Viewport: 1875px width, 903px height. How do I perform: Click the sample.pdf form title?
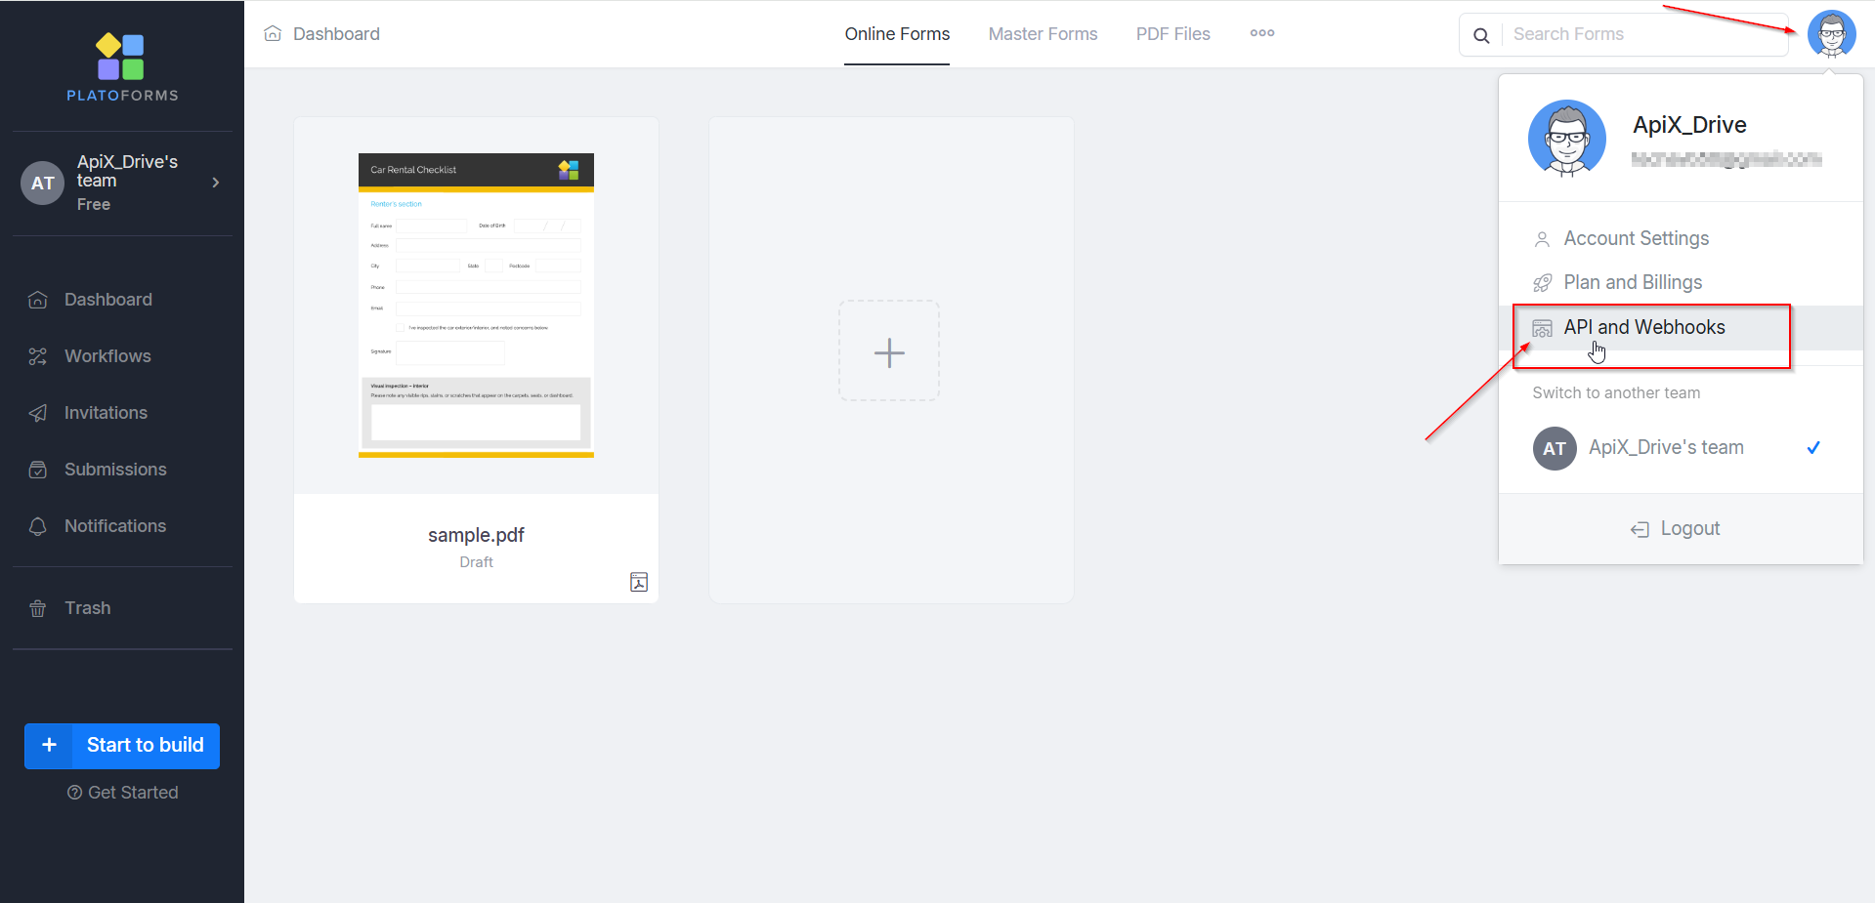476,535
